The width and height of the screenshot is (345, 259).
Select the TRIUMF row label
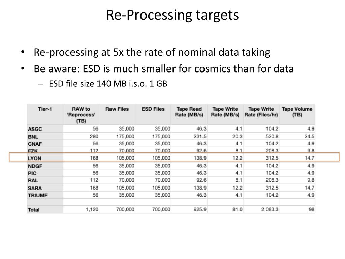[x=38, y=195]
